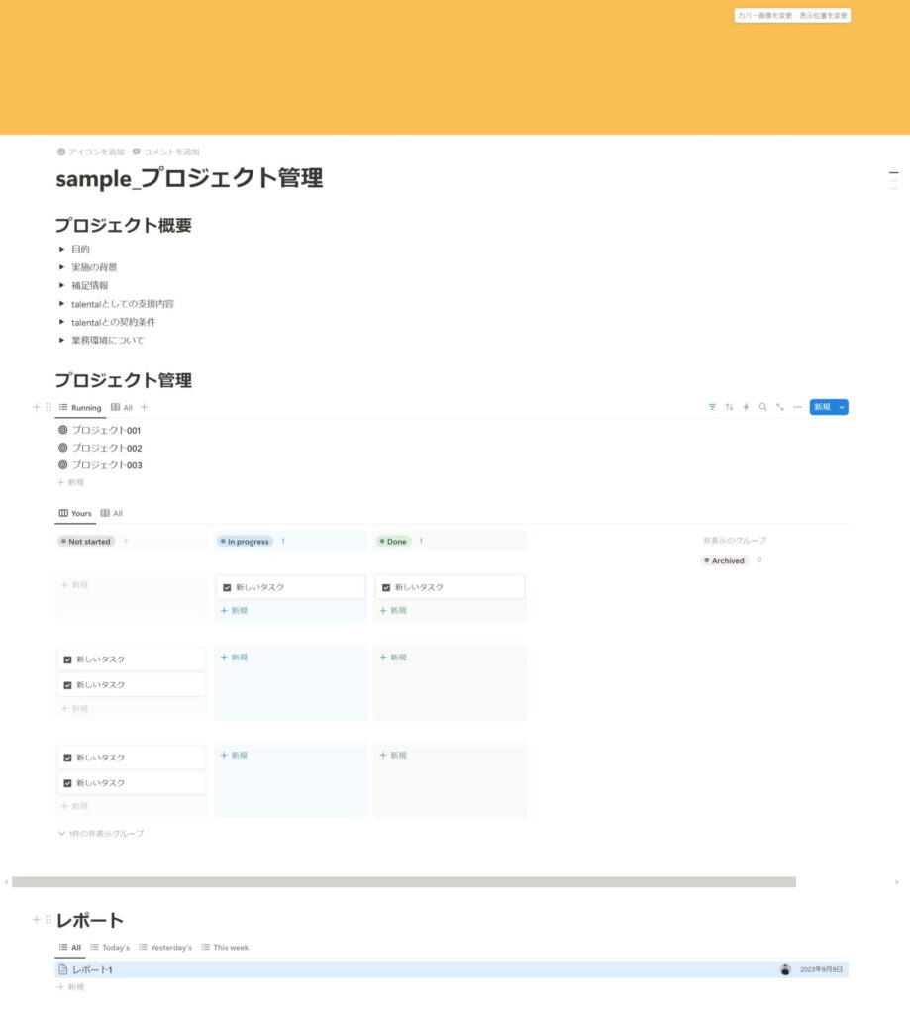Click アイコンを追加 above the page title

point(91,152)
